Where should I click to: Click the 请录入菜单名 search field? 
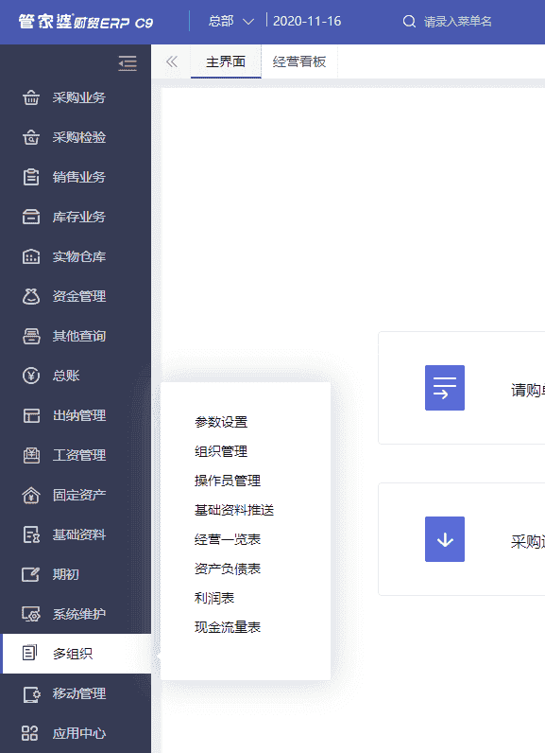[x=458, y=22]
